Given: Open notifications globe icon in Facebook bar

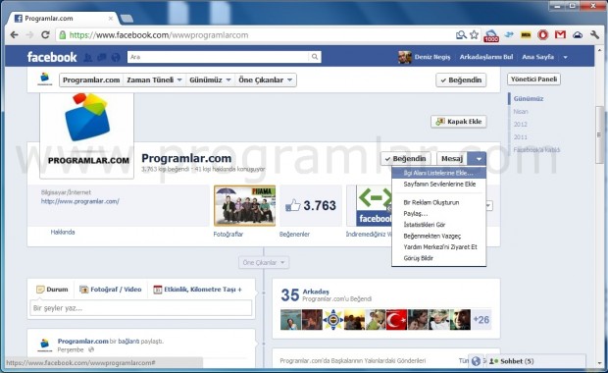Looking at the screenshot, I should click(x=116, y=58).
